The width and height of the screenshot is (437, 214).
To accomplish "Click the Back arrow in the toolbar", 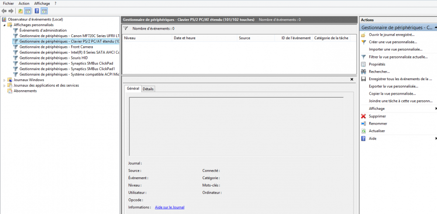I will click(x=4, y=10).
